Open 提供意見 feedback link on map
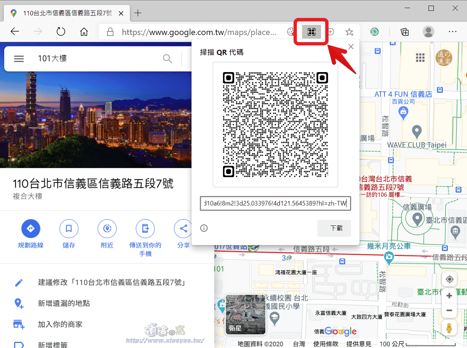This screenshot has height=348, width=467. 359,344
